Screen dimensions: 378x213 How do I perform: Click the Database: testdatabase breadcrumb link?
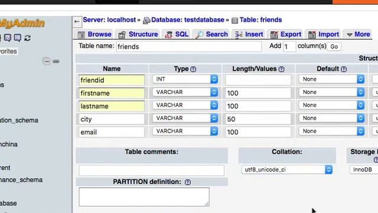188,20
